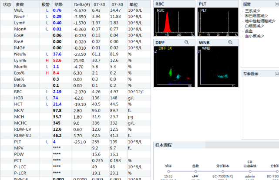
Task: Maximize the 报警 panel using its corner icon
Action: pyautogui.click(x=277, y=4)
